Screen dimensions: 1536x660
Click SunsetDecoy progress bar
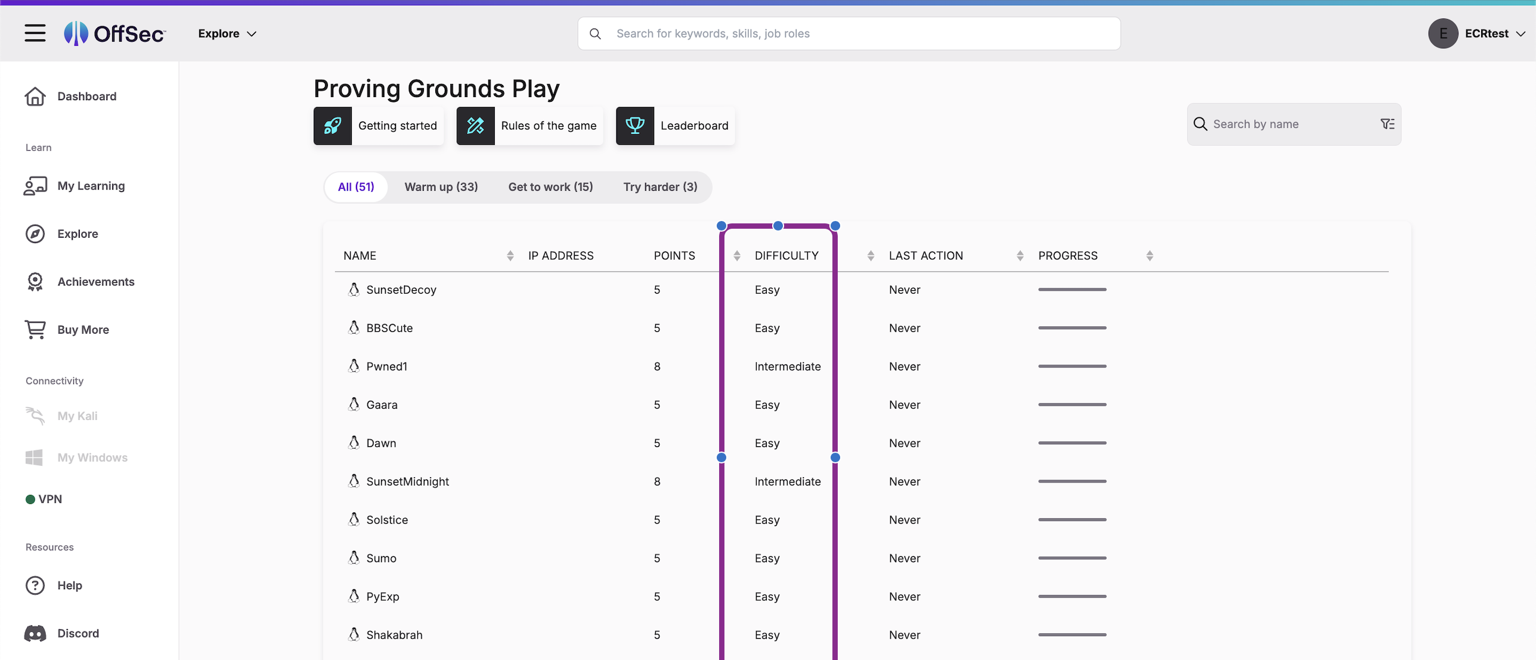pyautogui.click(x=1072, y=289)
